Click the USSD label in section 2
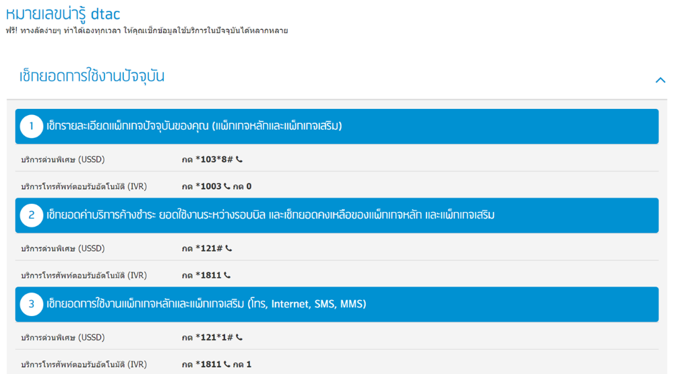This screenshot has height=374, width=674. click(63, 248)
